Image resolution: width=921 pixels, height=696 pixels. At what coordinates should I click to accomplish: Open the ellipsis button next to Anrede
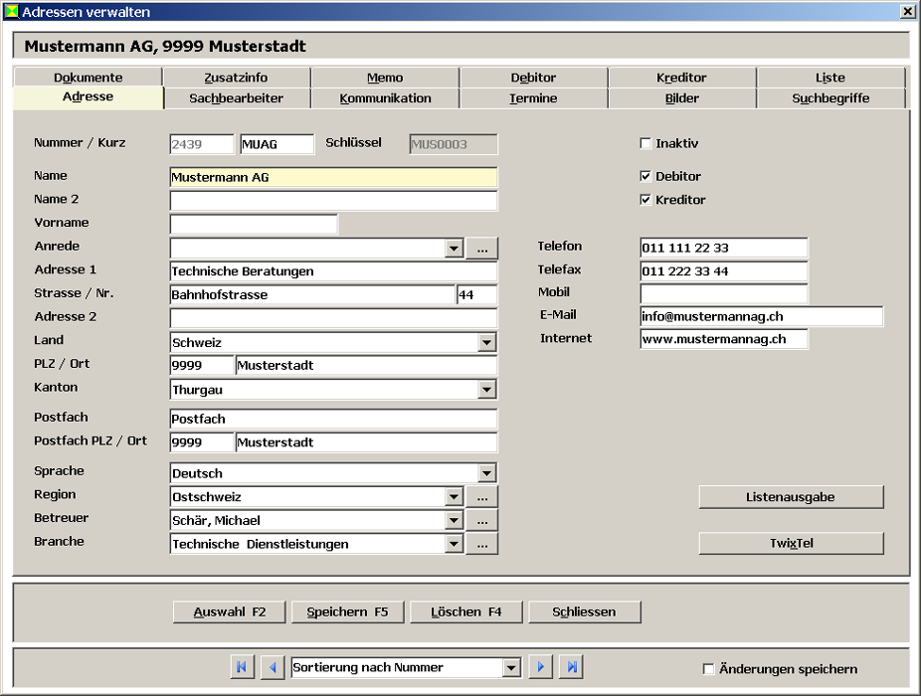(x=481, y=249)
